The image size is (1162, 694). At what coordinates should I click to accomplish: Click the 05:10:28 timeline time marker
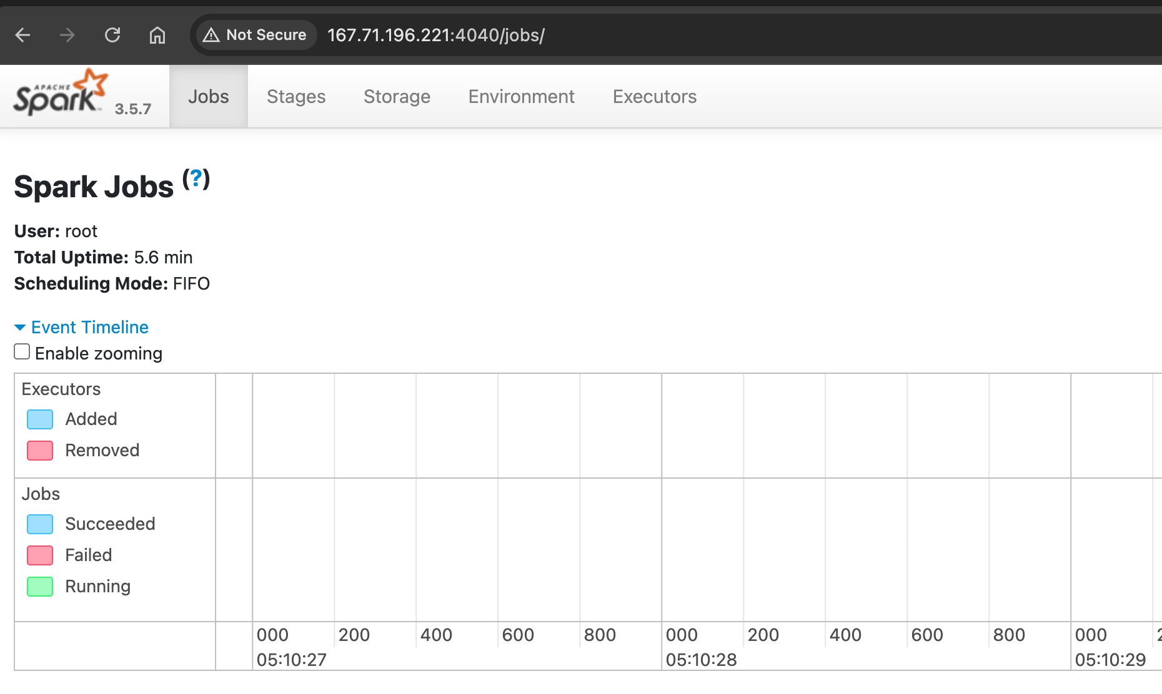click(x=701, y=660)
